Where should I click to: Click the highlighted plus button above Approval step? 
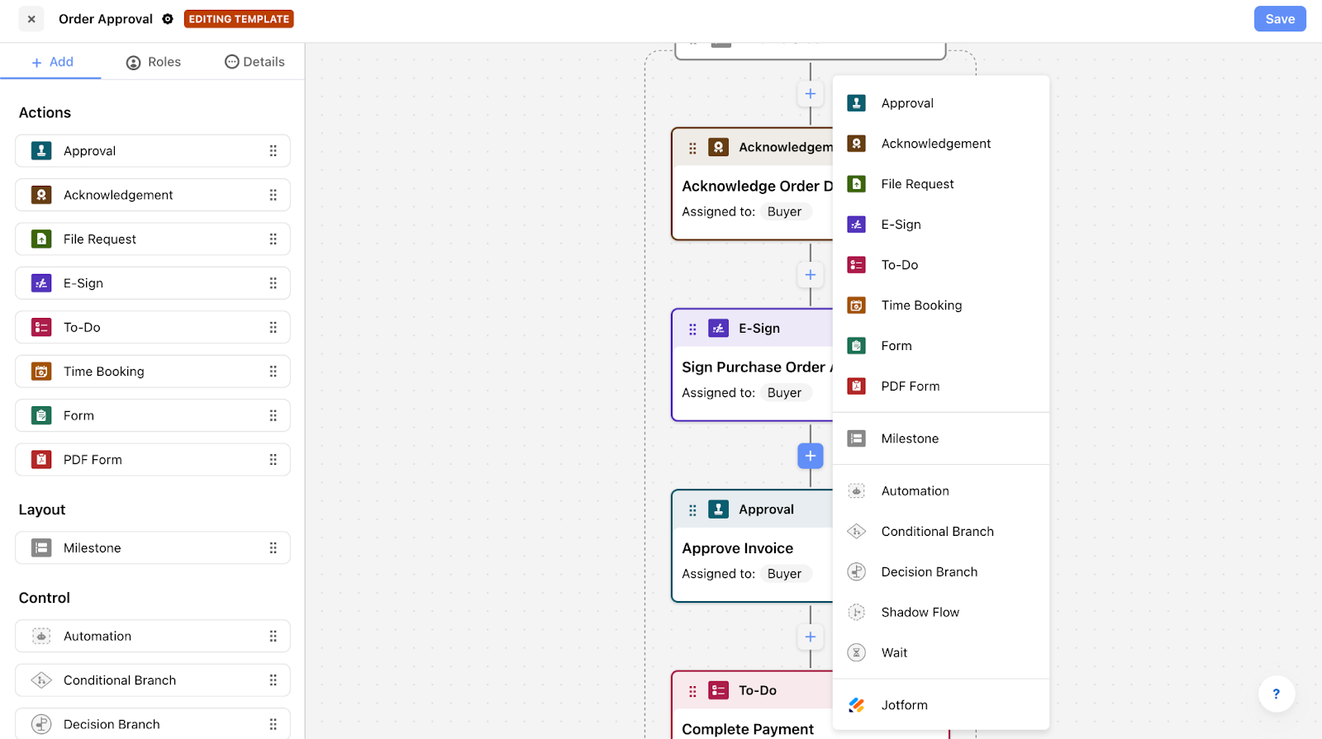811,456
